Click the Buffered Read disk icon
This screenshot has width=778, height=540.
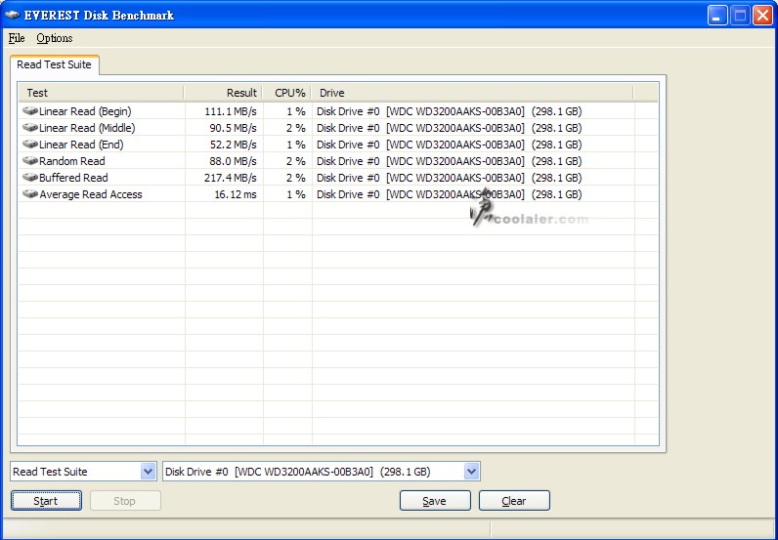(x=30, y=177)
